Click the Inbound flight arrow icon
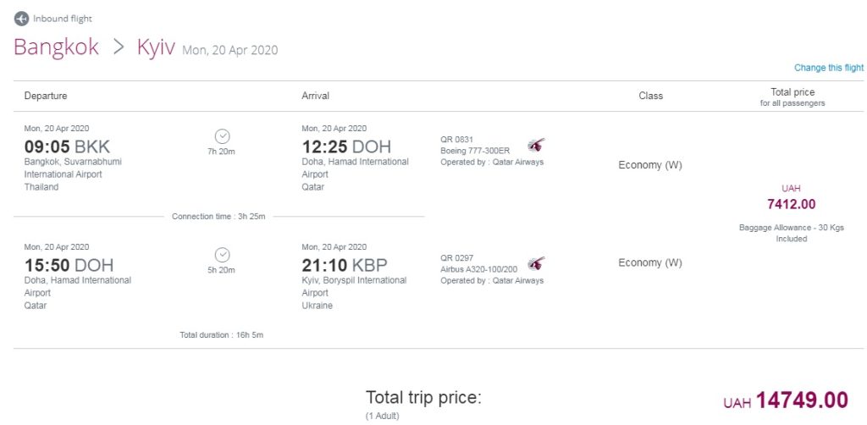The image size is (867, 425). pyautogui.click(x=21, y=19)
